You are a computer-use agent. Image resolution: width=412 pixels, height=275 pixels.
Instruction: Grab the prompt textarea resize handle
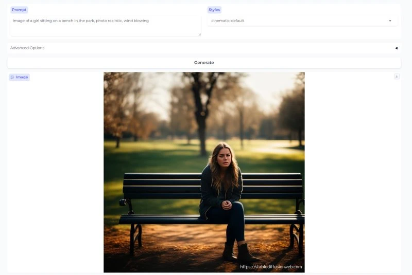coord(200,34)
